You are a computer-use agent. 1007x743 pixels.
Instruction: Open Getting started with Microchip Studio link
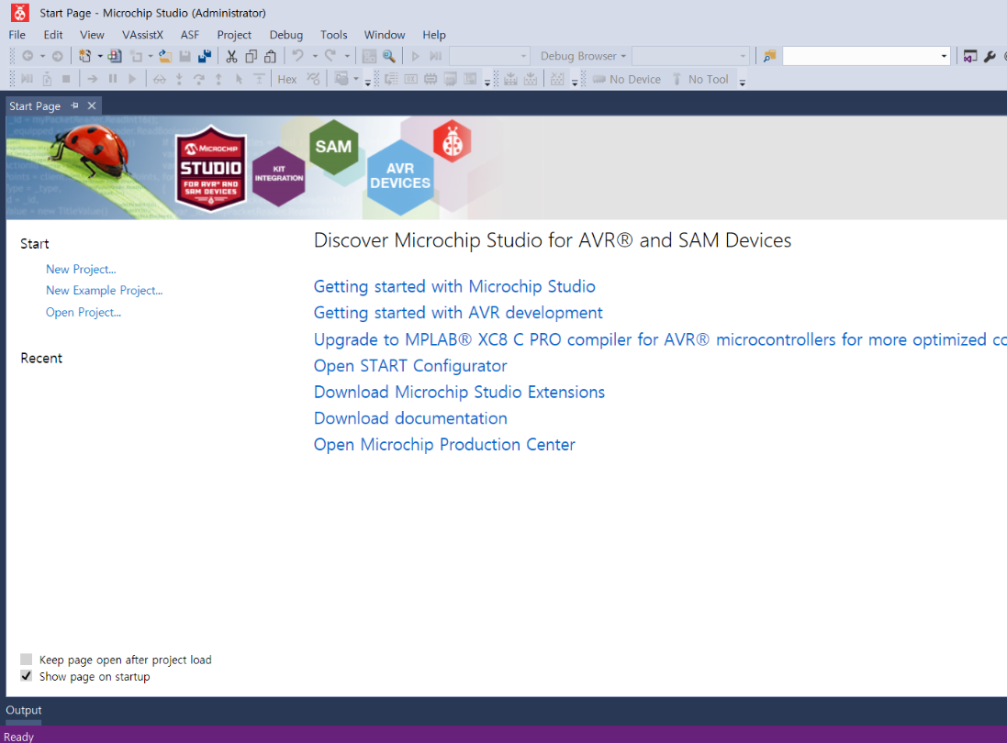[454, 286]
